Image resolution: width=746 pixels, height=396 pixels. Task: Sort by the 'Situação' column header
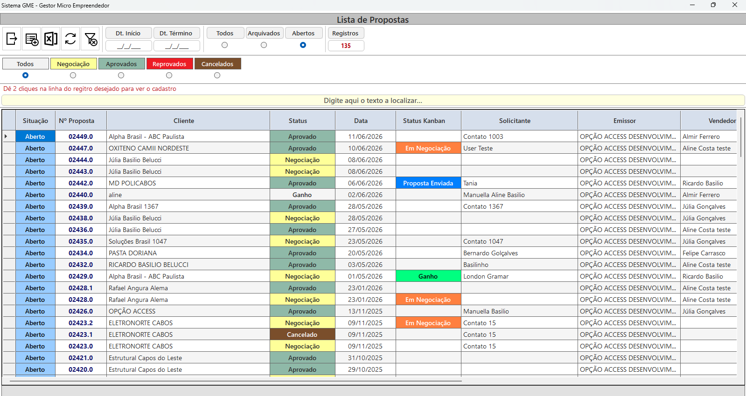tap(35, 121)
